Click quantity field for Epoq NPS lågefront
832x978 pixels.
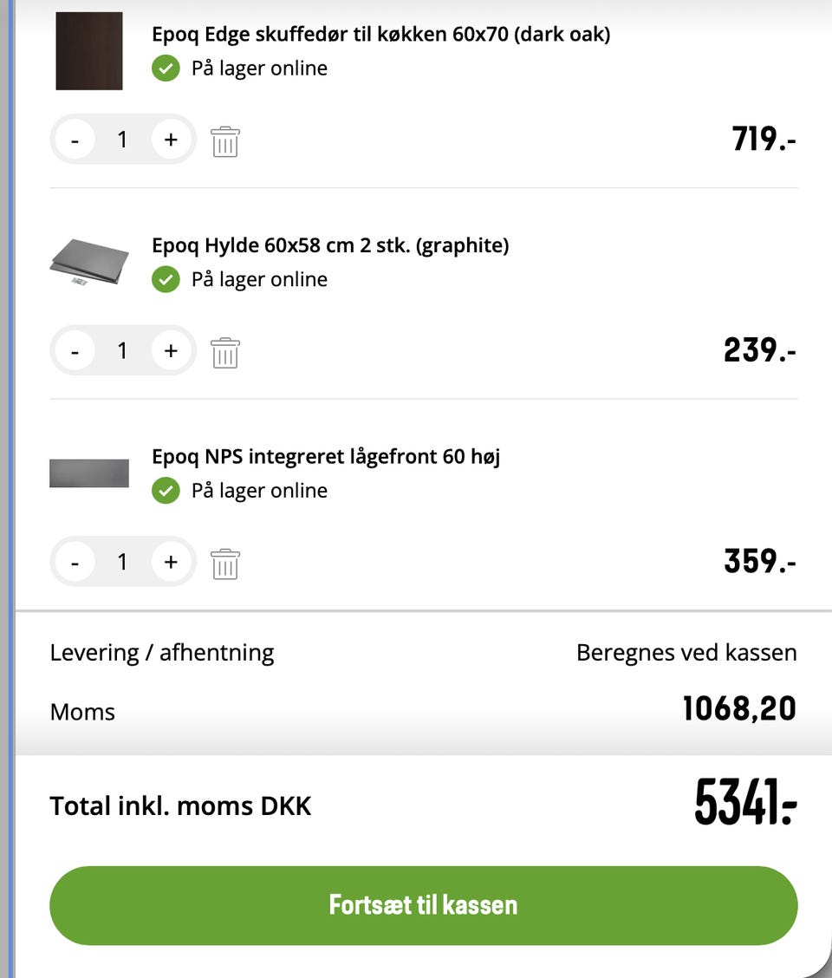[122, 563]
